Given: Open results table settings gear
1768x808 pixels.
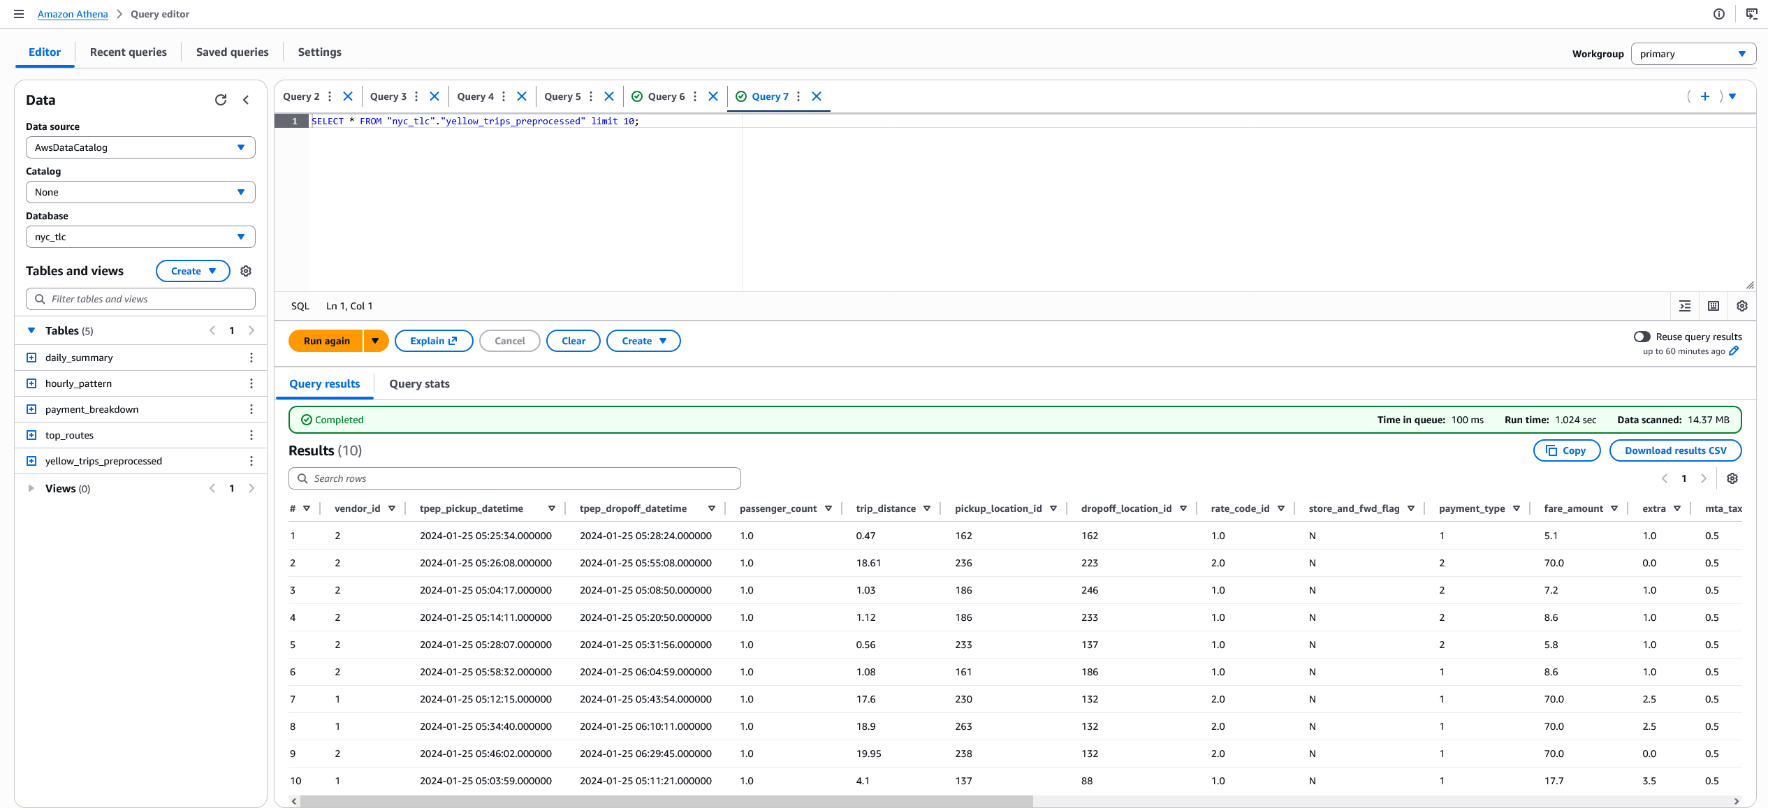Looking at the screenshot, I should pos(1732,478).
